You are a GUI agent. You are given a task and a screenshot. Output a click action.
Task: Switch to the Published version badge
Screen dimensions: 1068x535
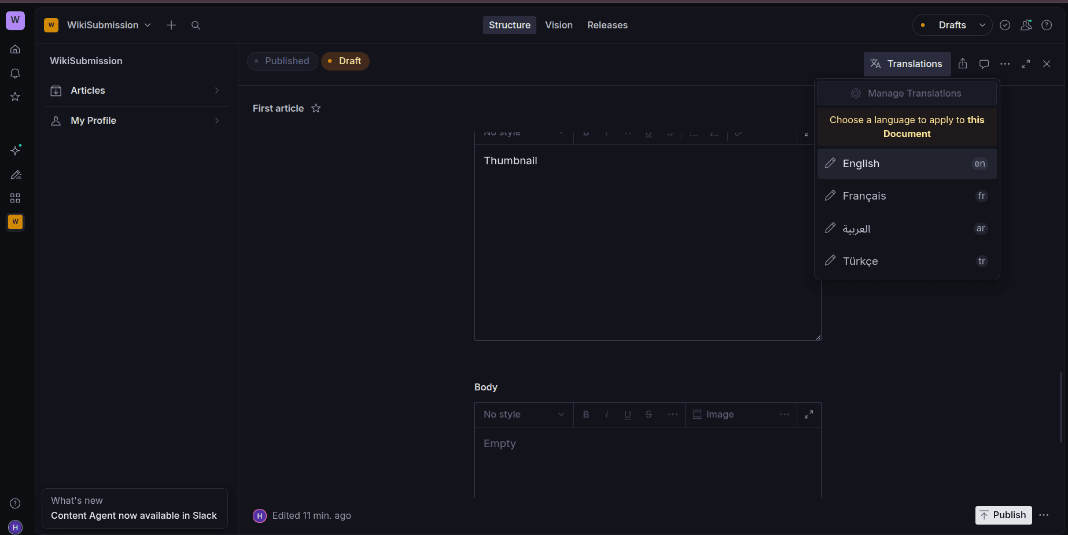tap(282, 61)
